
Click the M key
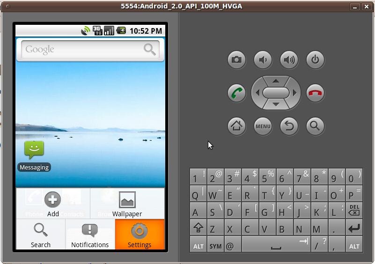(319, 227)
